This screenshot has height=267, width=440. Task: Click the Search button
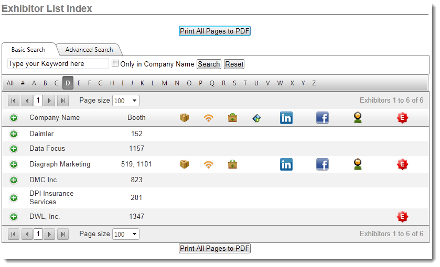tap(209, 64)
